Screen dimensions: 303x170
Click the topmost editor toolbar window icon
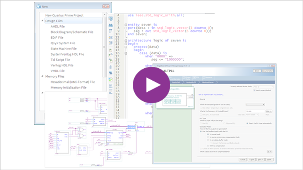tap(111, 19)
